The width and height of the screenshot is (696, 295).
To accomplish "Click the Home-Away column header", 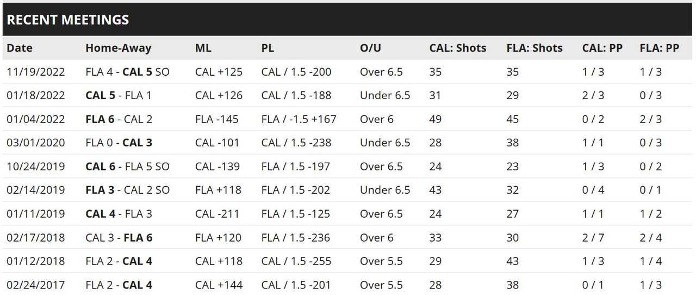I will [x=118, y=48].
